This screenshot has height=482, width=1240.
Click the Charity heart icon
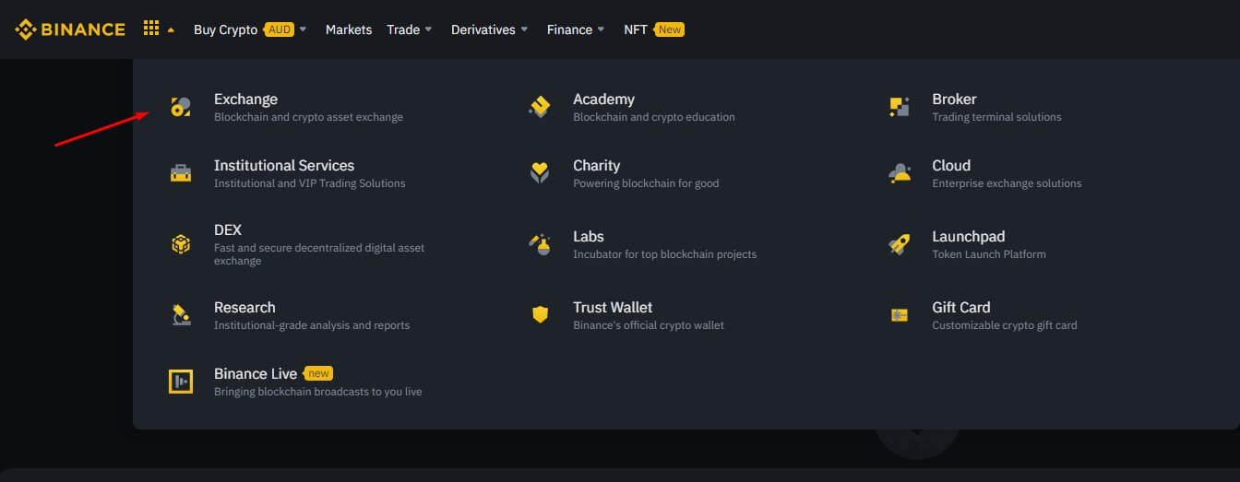pos(540,173)
